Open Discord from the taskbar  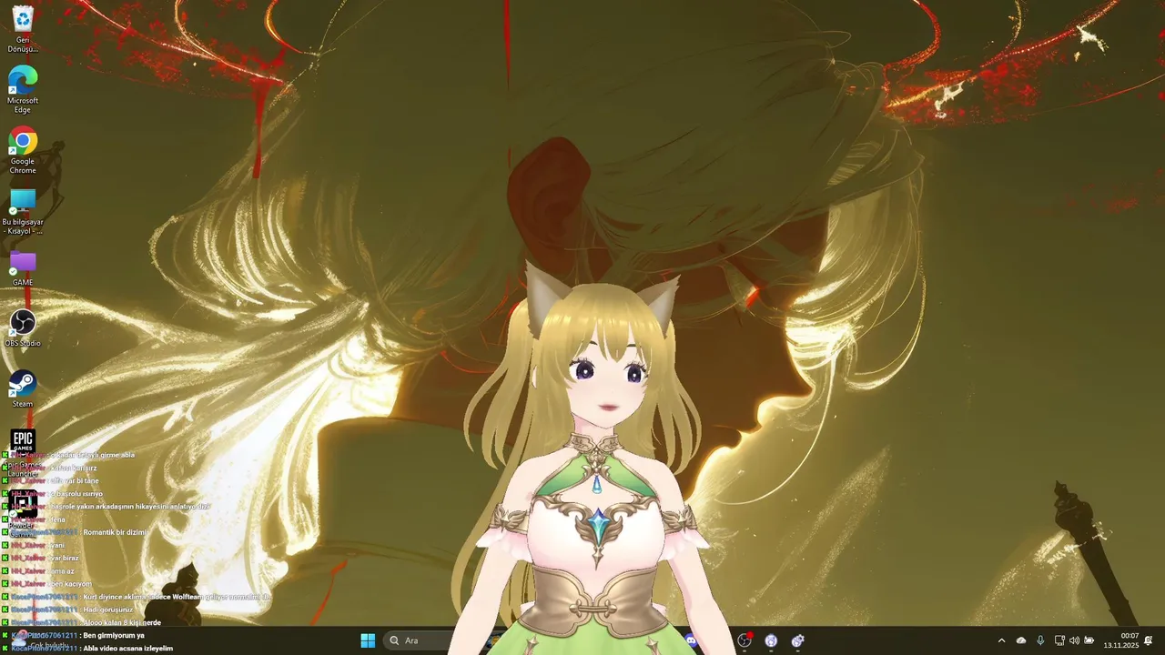pyautogui.click(x=689, y=640)
